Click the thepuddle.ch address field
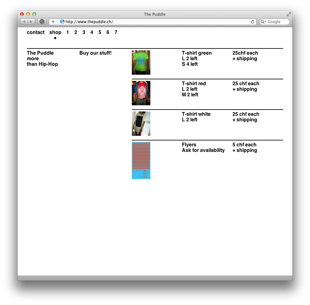The height and width of the screenshot is (305, 310). point(154,22)
